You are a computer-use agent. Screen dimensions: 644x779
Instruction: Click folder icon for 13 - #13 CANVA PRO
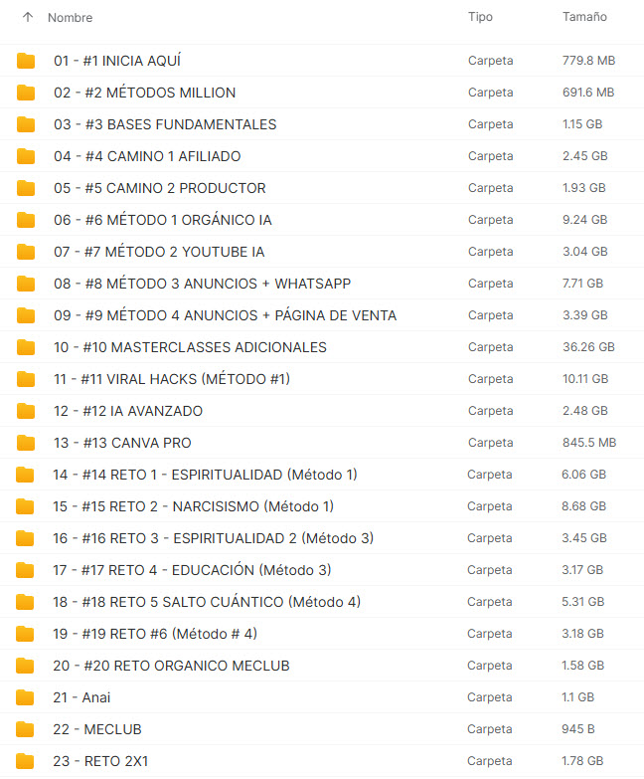[x=26, y=443]
